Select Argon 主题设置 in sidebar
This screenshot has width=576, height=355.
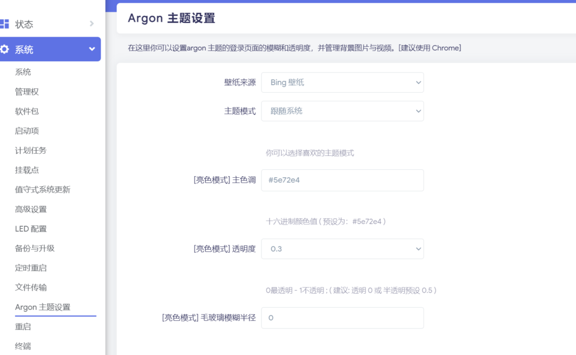click(43, 307)
